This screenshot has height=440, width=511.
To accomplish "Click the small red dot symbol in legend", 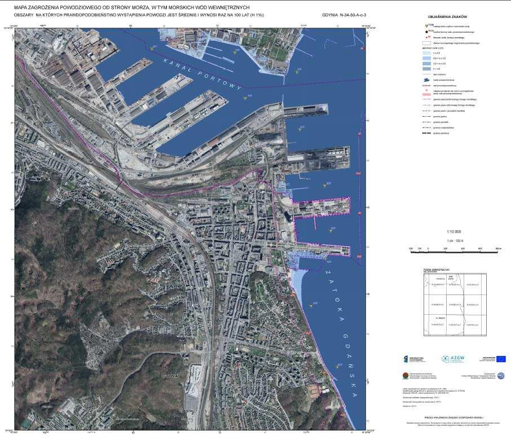I will coord(427,37).
